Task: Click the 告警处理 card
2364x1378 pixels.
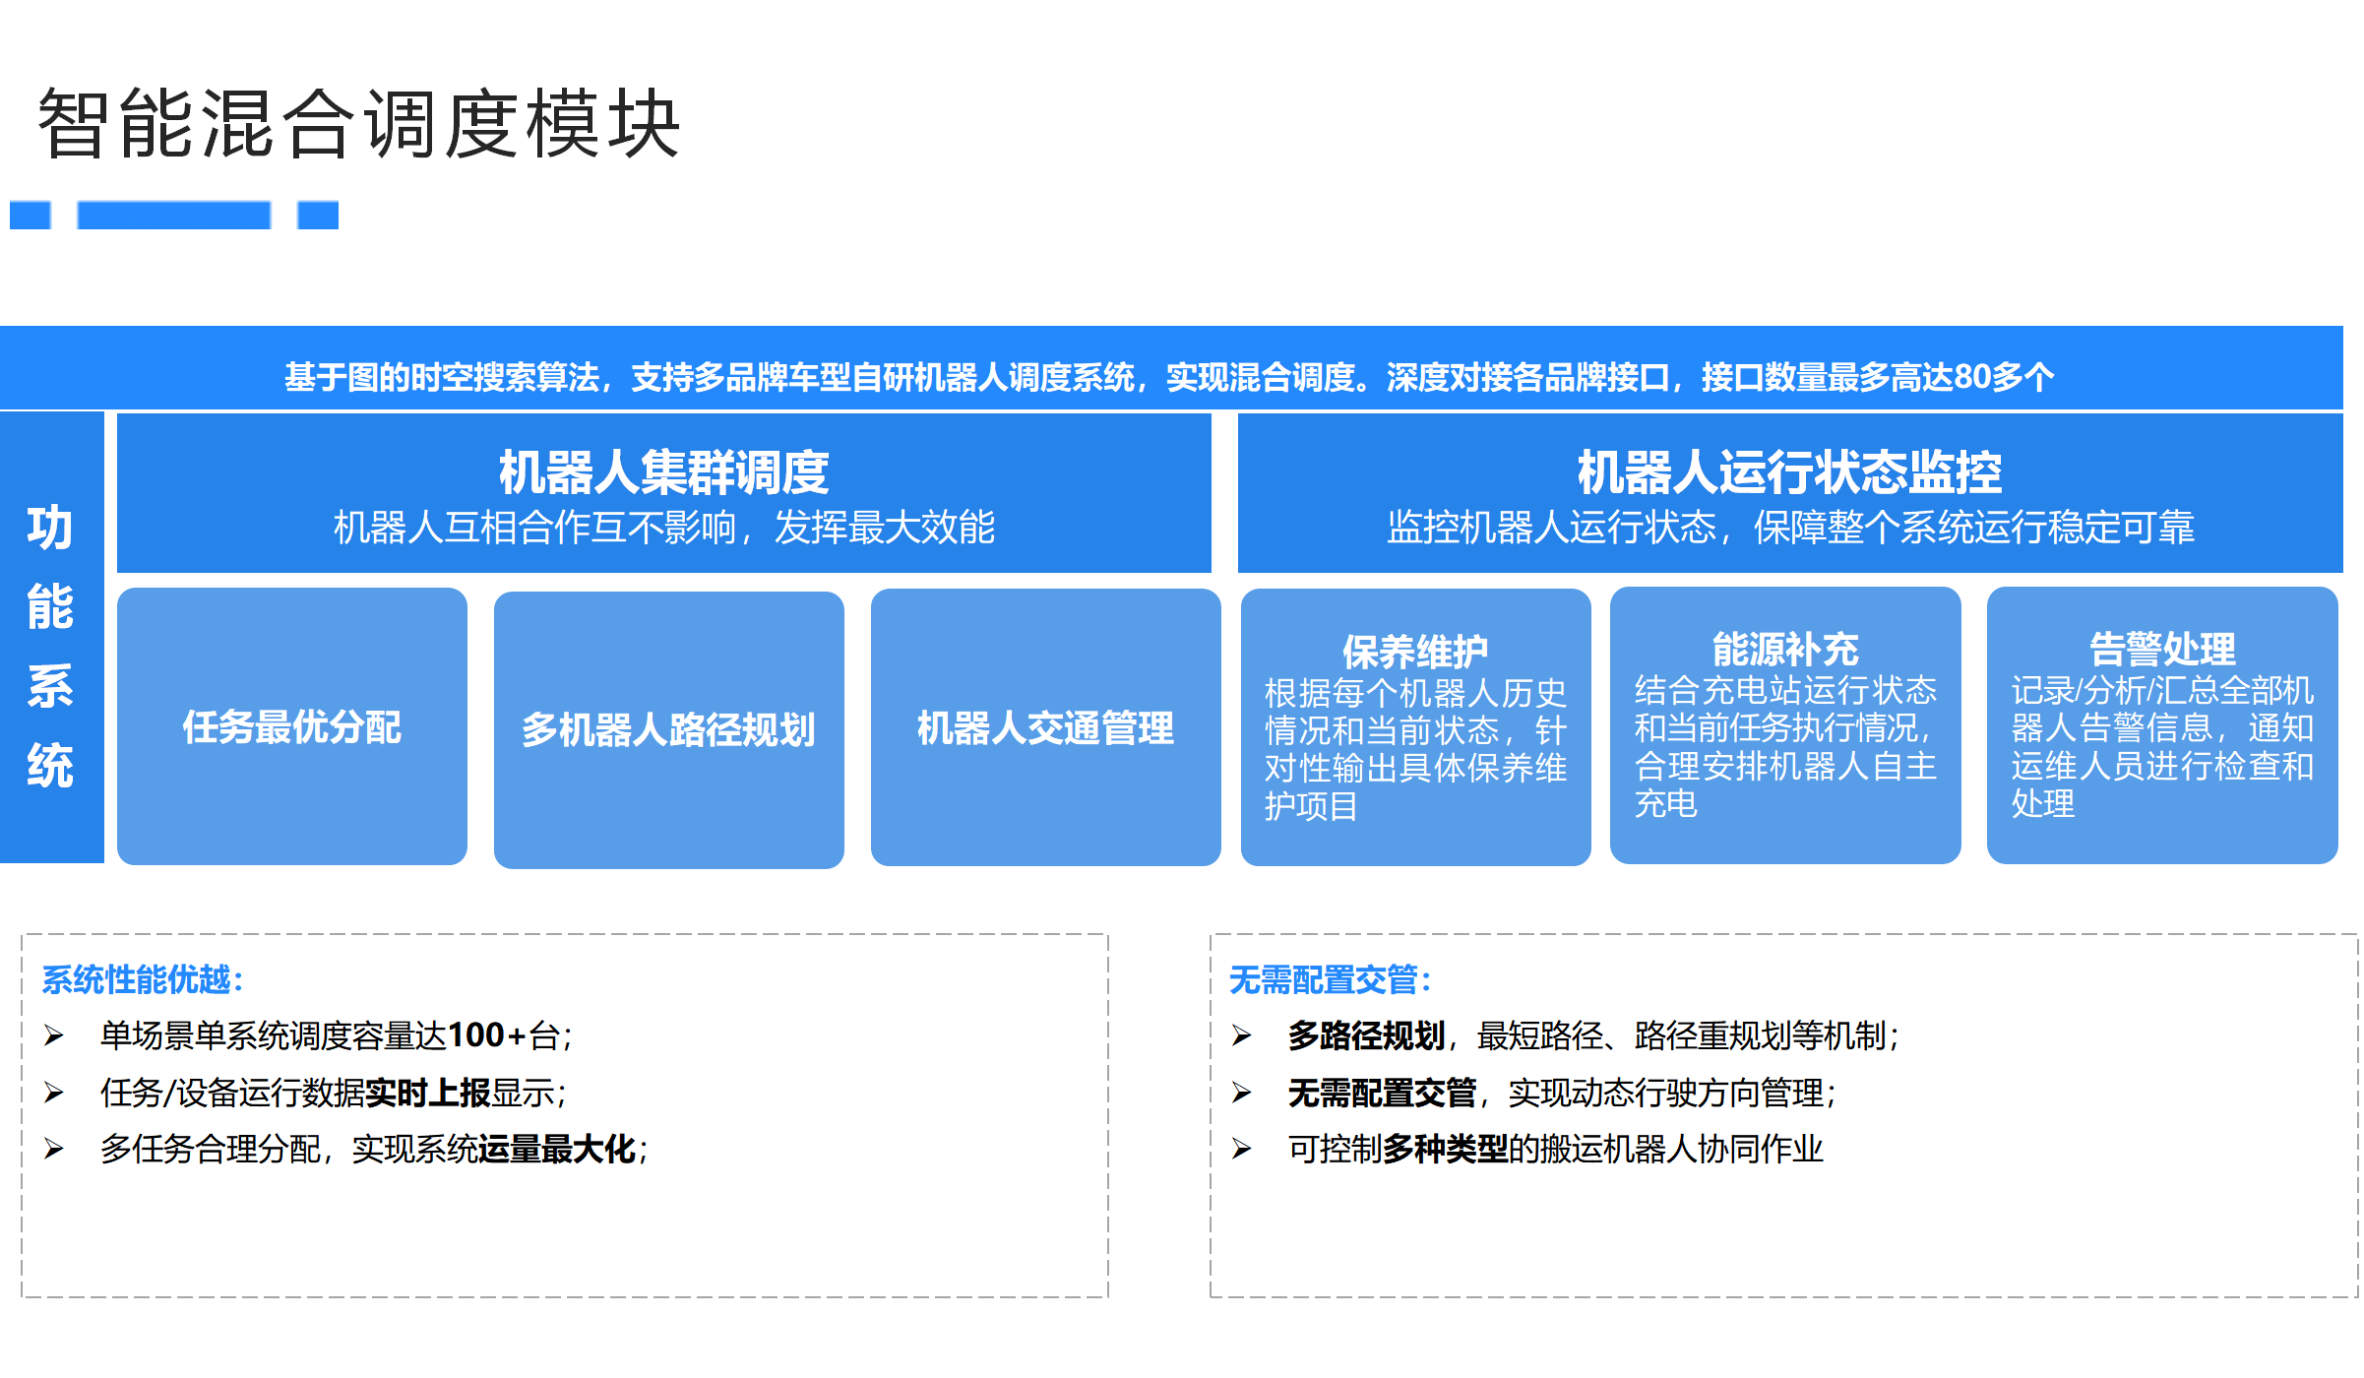Action: [2161, 726]
